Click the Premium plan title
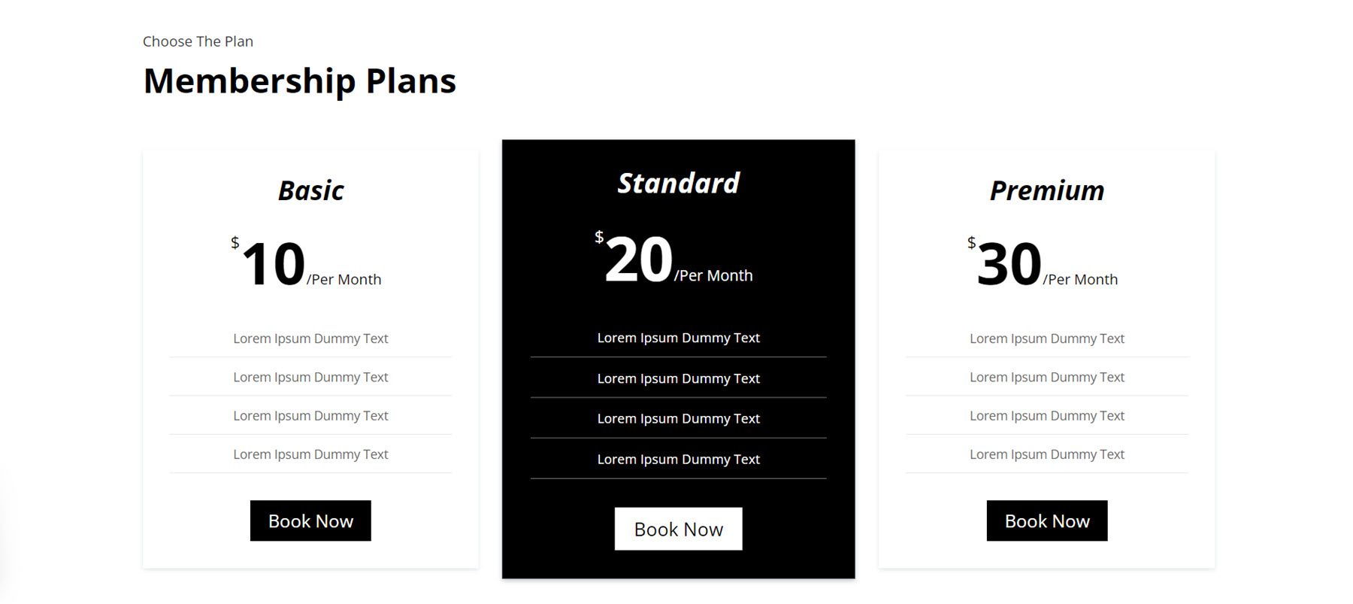The height and width of the screenshot is (604, 1353). (x=1047, y=190)
